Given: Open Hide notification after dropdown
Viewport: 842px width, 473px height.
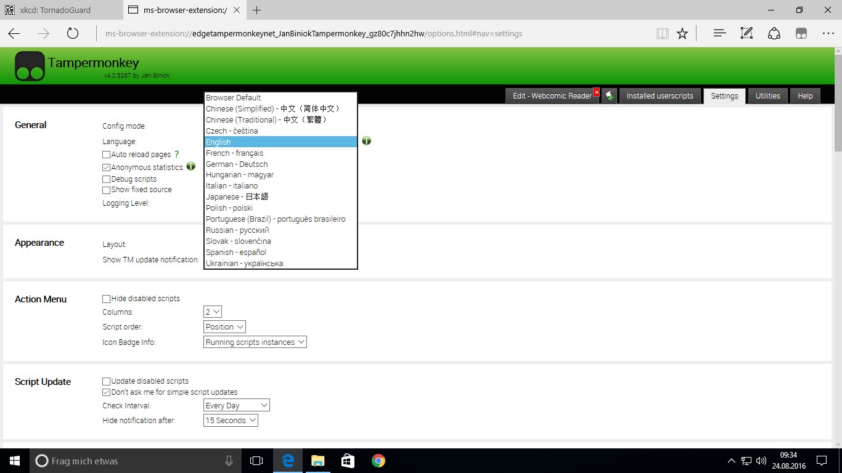Looking at the screenshot, I should [x=231, y=421].
